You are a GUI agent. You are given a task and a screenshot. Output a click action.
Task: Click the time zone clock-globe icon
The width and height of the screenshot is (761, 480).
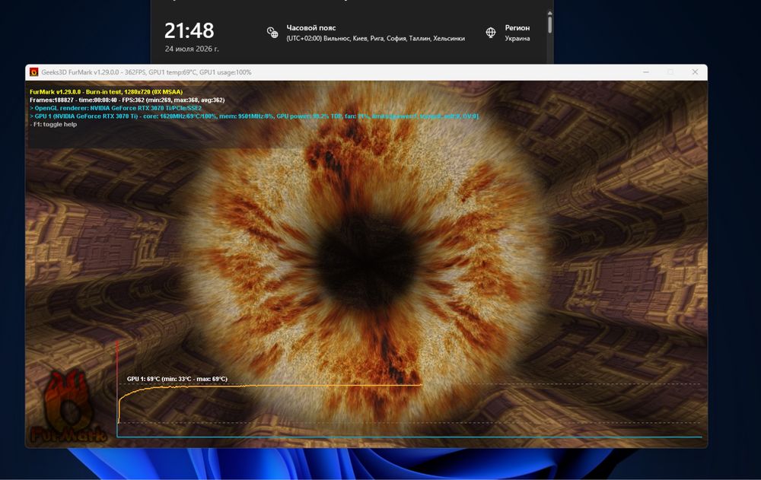click(272, 33)
